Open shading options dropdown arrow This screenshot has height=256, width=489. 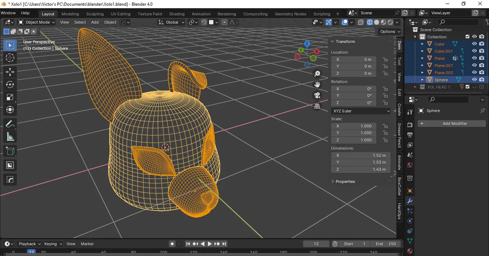pyautogui.click(x=397, y=22)
